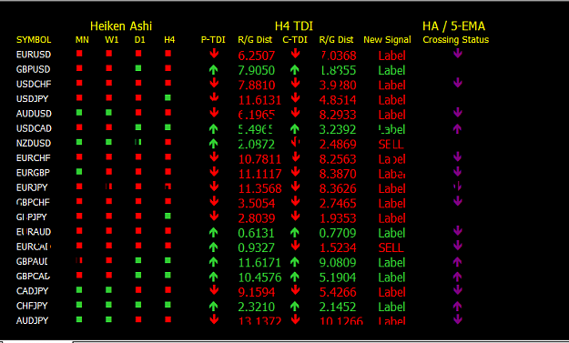Click the green D1 square for GBPAUD
This screenshot has width=569, height=343.
click(x=138, y=260)
